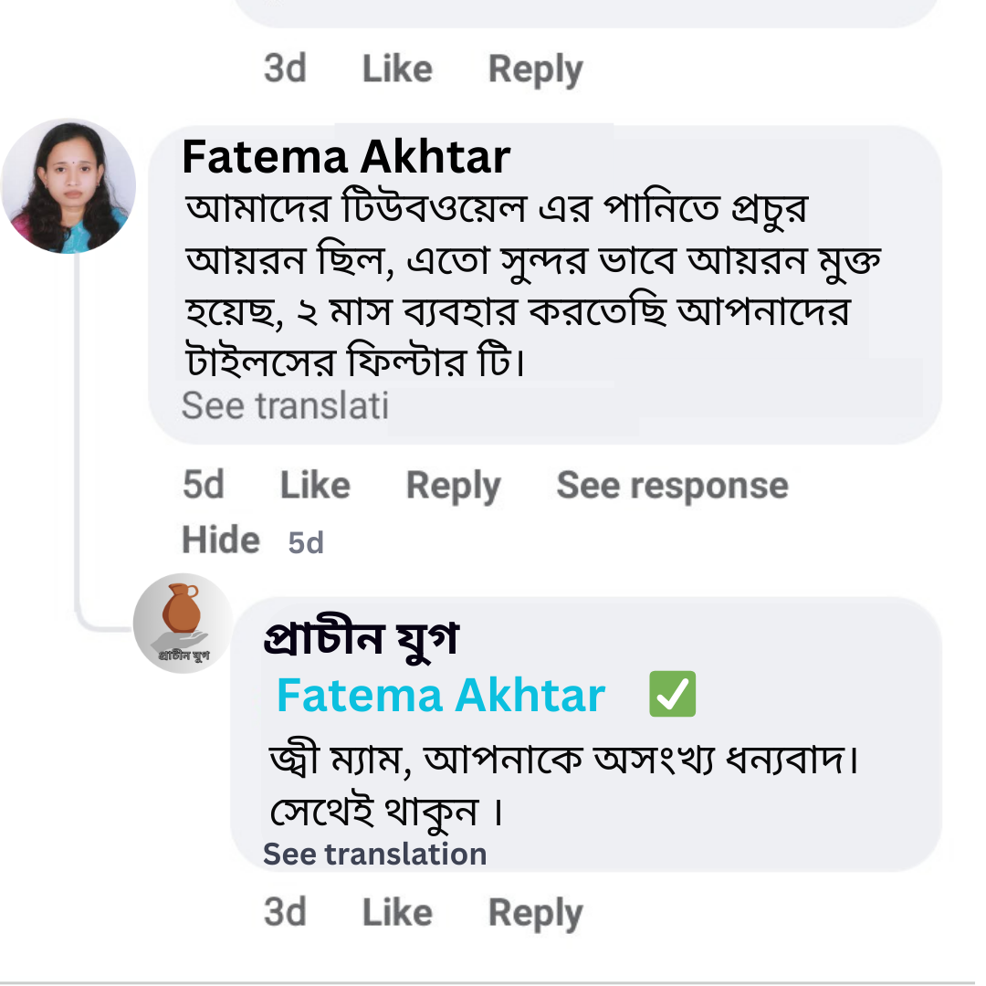This screenshot has width=986, height=986.
Task: Click See translation under Fatema's comment
Action: click(284, 404)
